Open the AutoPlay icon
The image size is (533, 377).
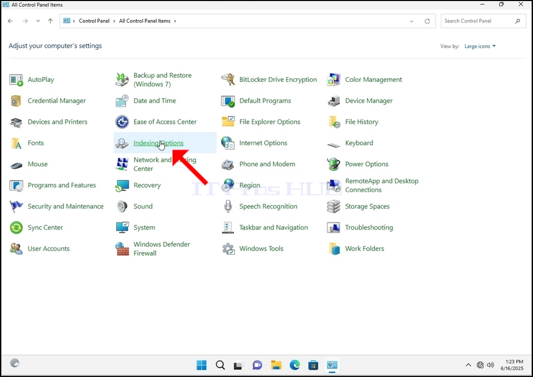16,80
